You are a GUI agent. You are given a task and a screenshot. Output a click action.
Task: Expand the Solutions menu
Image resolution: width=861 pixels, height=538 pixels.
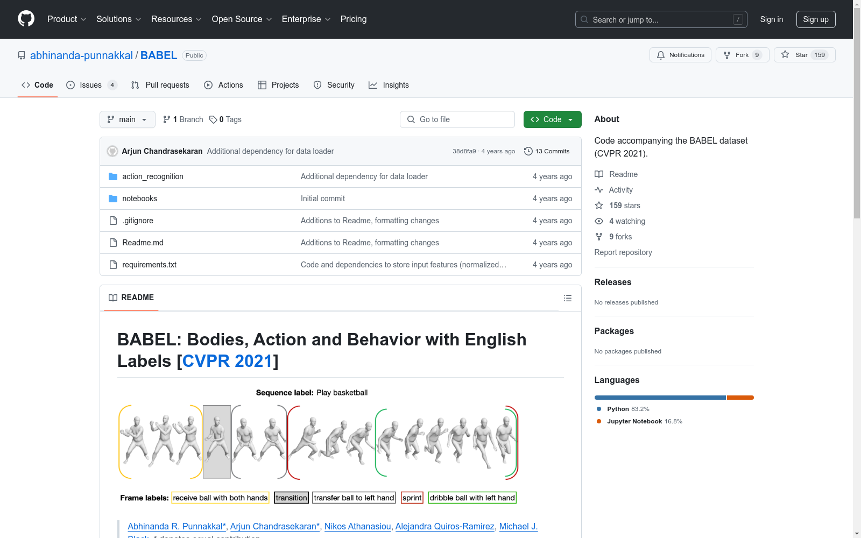pyautogui.click(x=119, y=19)
